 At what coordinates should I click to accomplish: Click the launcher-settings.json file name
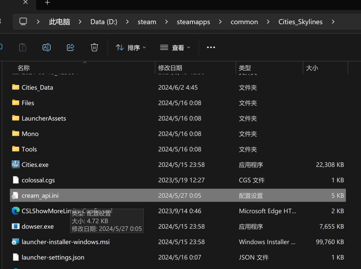53,257
